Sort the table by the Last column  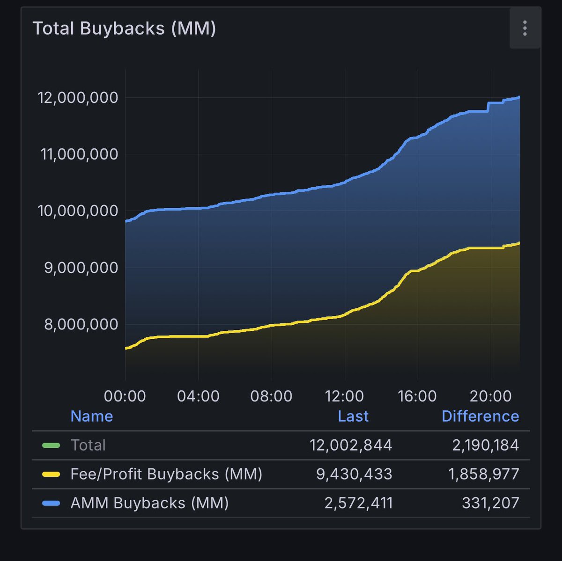tap(353, 416)
